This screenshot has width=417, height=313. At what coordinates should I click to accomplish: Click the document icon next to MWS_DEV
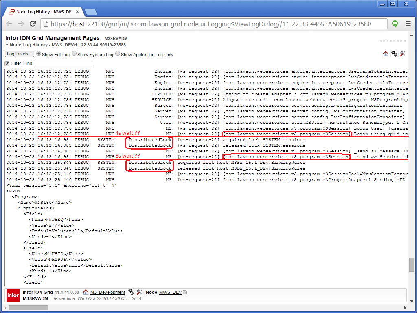(x=185, y=293)
